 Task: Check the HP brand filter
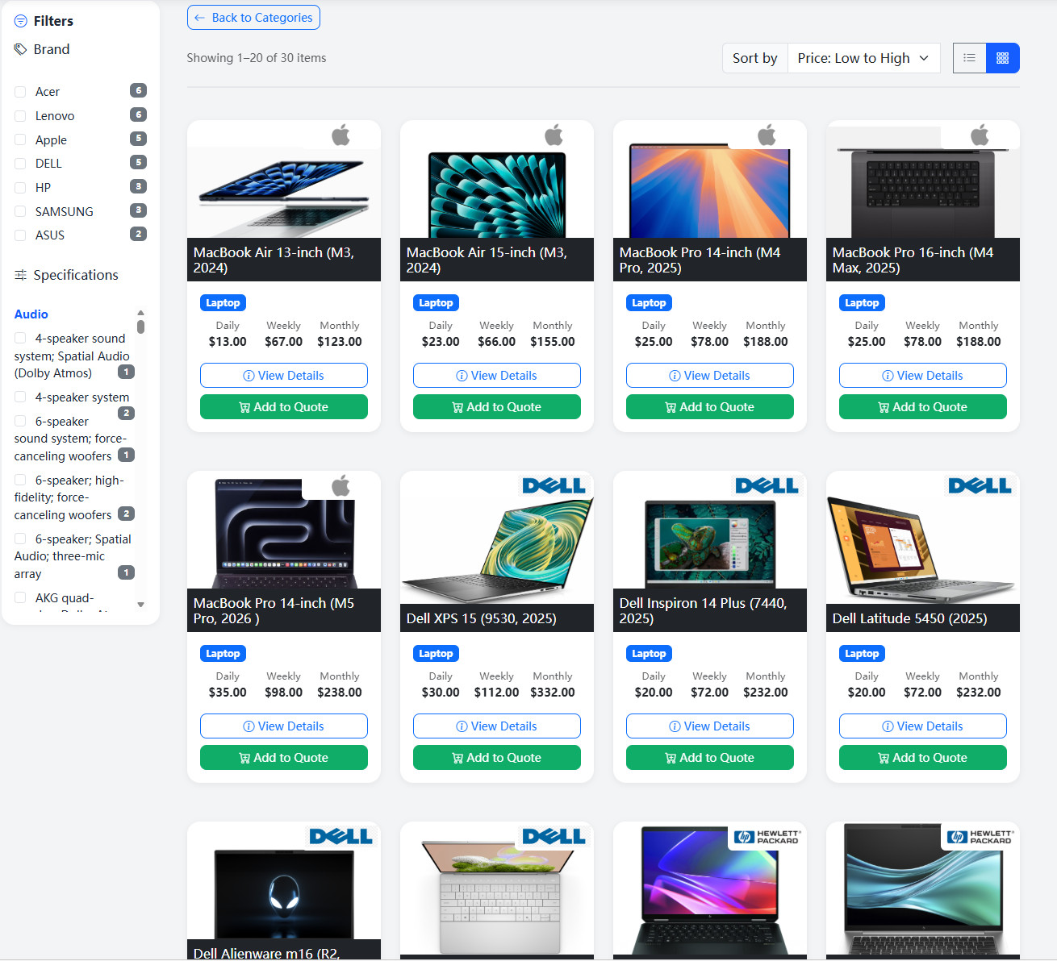coord(20,188)
